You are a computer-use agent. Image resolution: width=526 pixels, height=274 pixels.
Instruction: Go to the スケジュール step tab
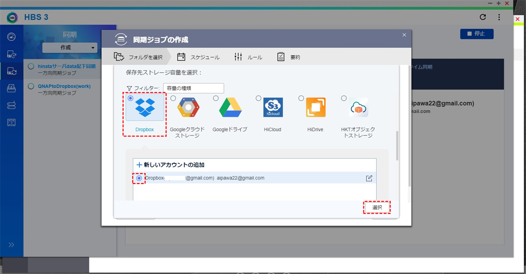pyautogui.click(x=199, y=57)
